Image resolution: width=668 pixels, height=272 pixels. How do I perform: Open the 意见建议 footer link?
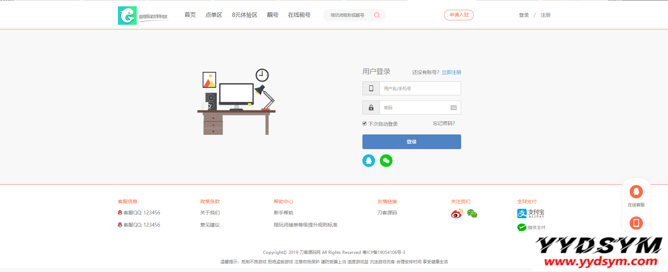[210, 225]
